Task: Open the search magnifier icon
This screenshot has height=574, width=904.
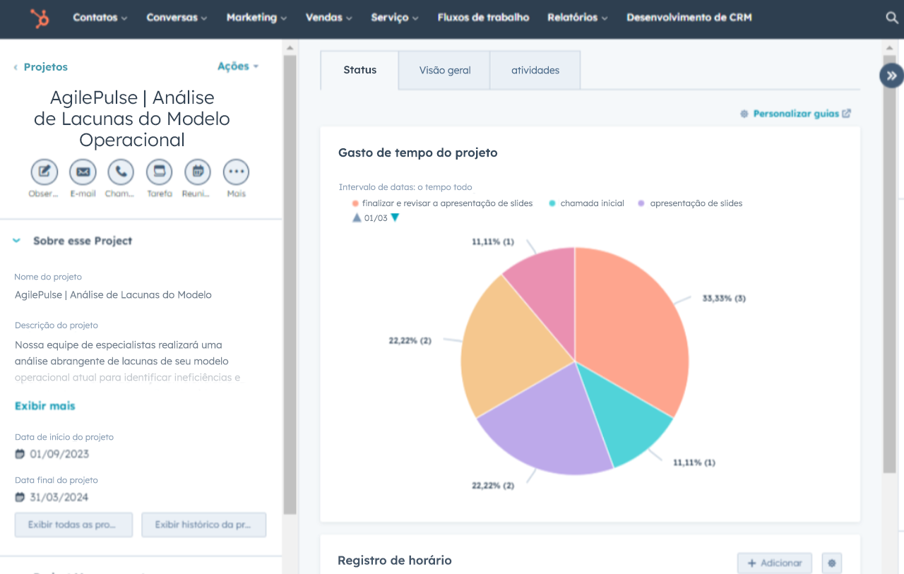Action: click(x=891, y=18)
